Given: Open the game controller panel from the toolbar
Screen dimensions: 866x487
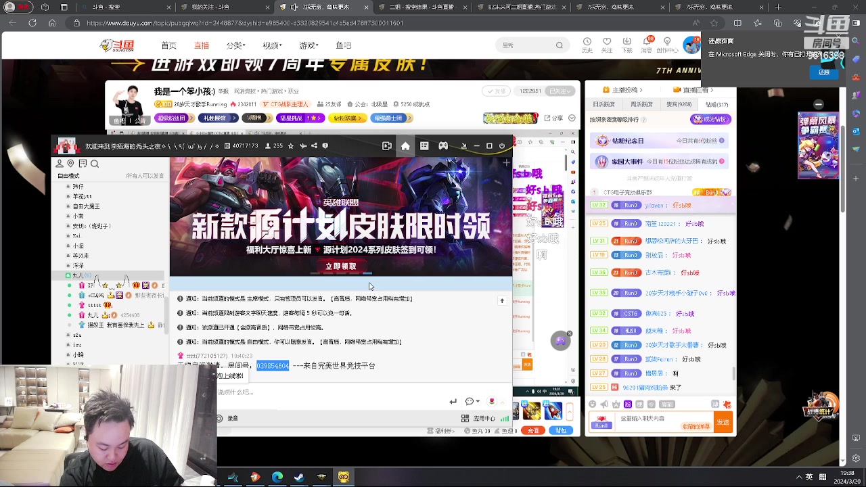Looking at the screenshot, I should pyautogui.click(x=443, y=145).
